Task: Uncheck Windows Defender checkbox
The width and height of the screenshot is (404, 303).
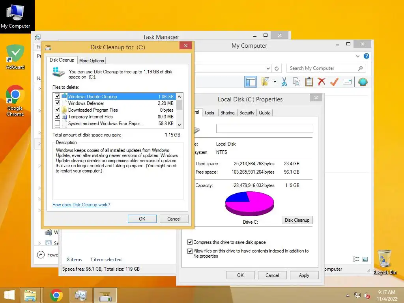Action: coord(58,103)
